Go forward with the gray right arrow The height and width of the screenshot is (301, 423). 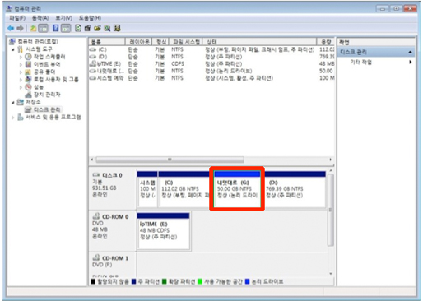20,28
